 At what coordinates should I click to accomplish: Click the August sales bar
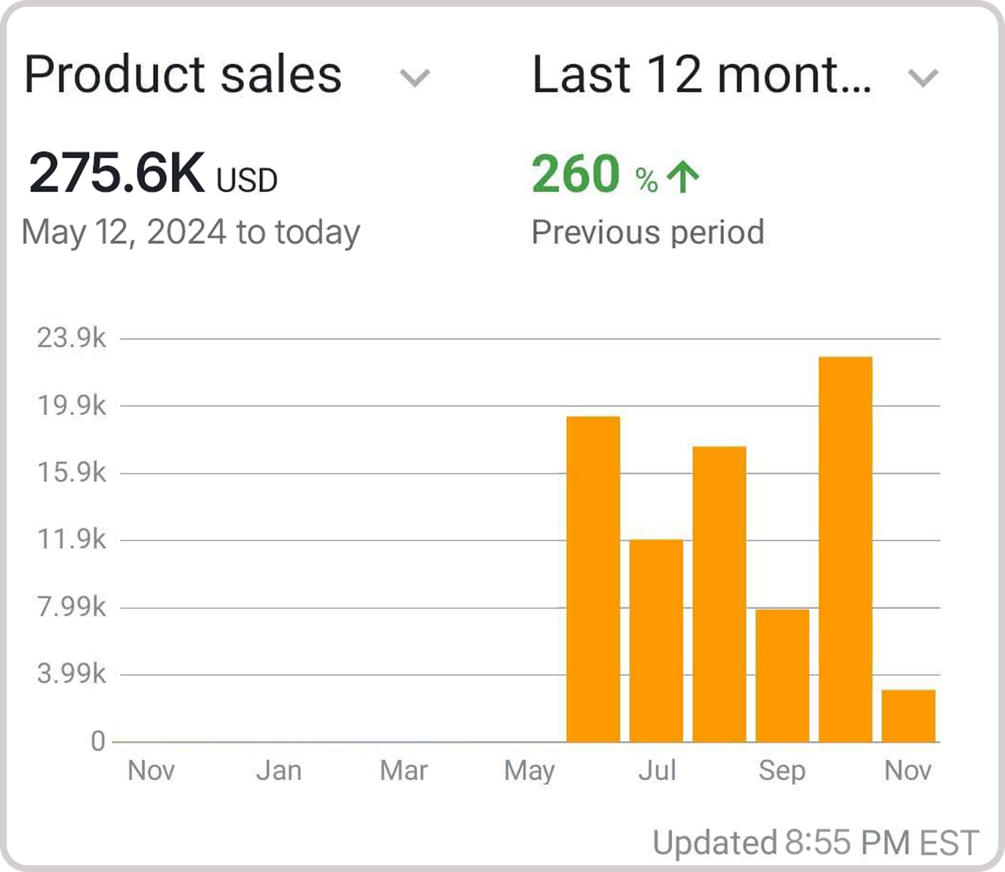pos(719,594)
